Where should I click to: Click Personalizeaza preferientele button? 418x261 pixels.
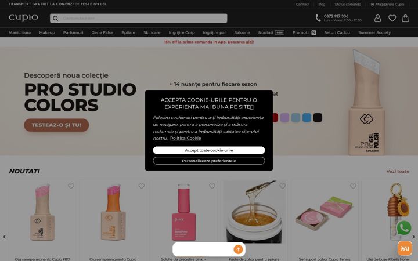click(x=209, y=161)
